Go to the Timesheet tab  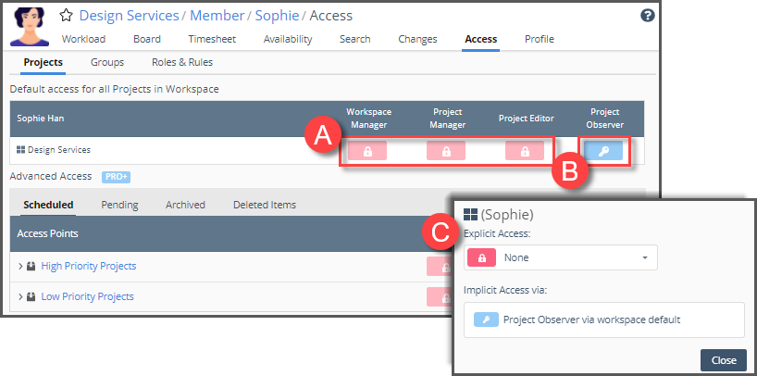[x=212, y=39]
